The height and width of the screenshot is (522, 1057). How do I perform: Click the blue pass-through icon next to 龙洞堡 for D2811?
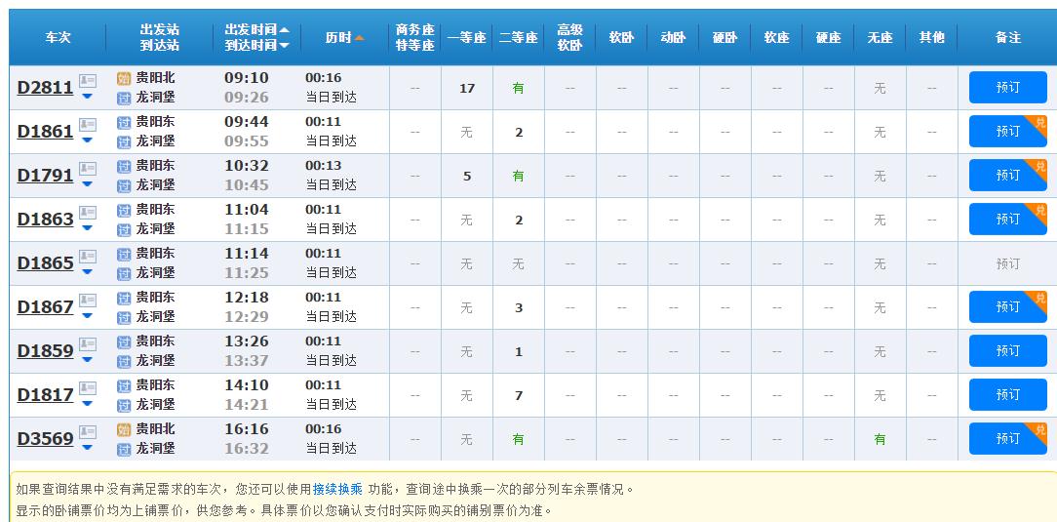pyautogui.click(x=124, y=98)
